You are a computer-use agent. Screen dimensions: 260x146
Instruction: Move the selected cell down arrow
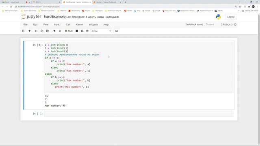tap(60, 31)
